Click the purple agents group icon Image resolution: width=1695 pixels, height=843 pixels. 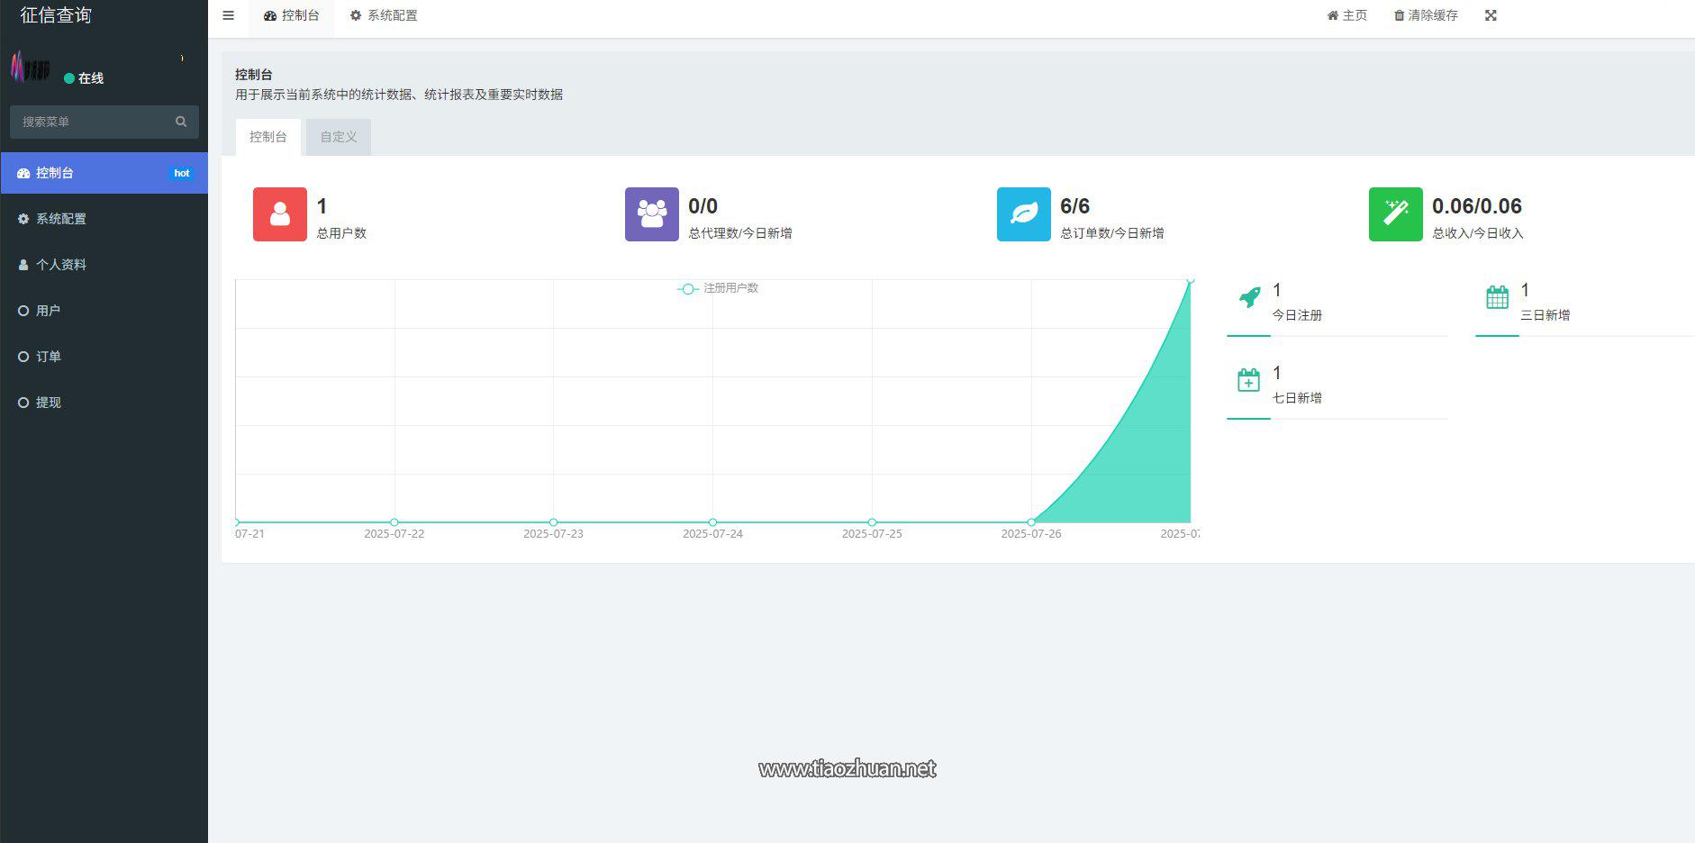652,214
